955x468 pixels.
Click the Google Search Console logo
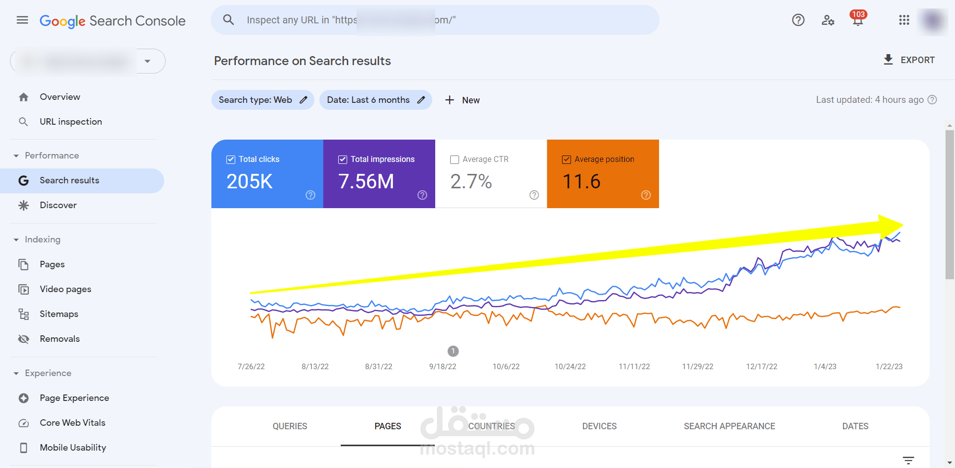(x=112, y=21)
